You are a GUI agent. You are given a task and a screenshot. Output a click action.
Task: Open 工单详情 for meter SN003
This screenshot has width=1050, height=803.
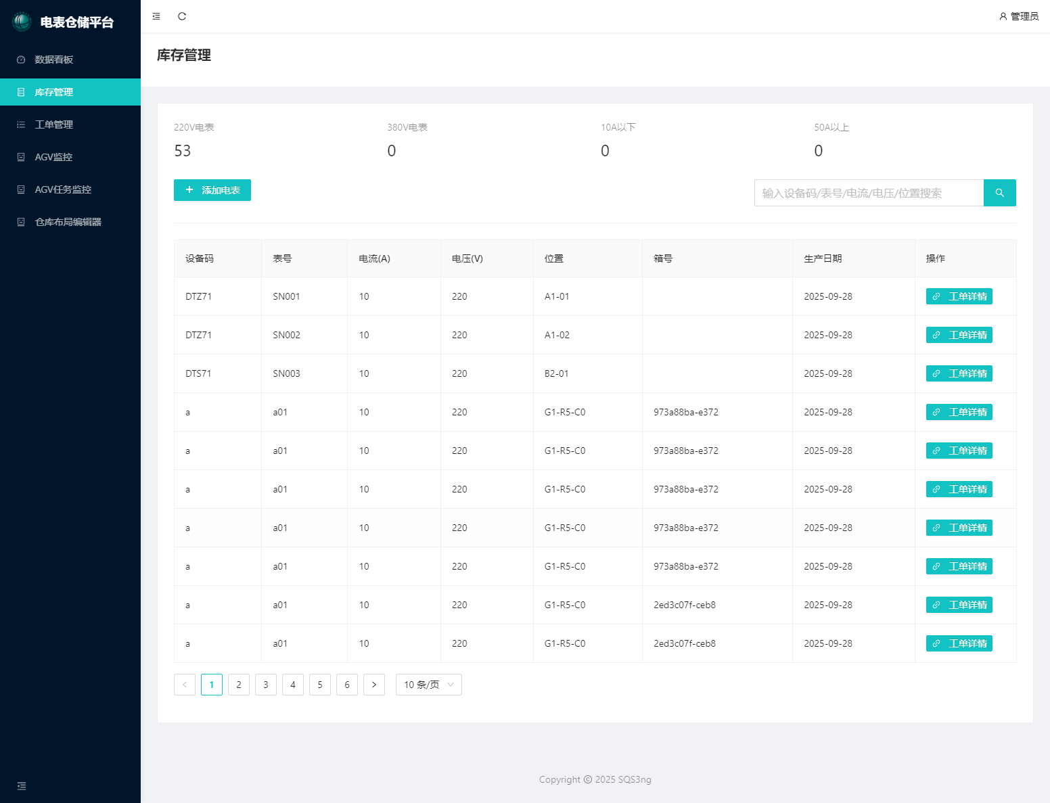(x=959, y=373)
